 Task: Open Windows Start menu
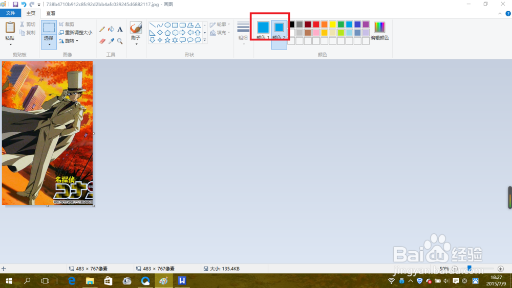[9, 280]
